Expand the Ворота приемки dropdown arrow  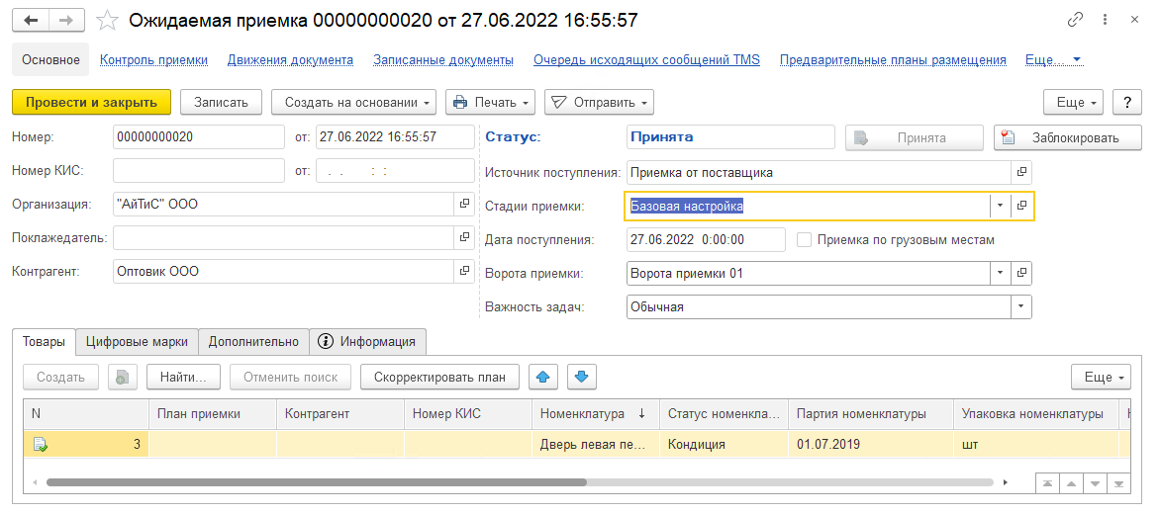click(1001, 273)
